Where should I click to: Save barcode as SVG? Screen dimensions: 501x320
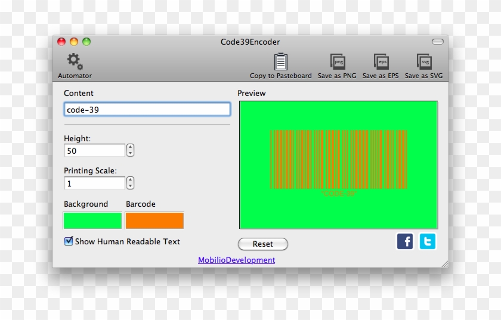click(x=424, y=61)
